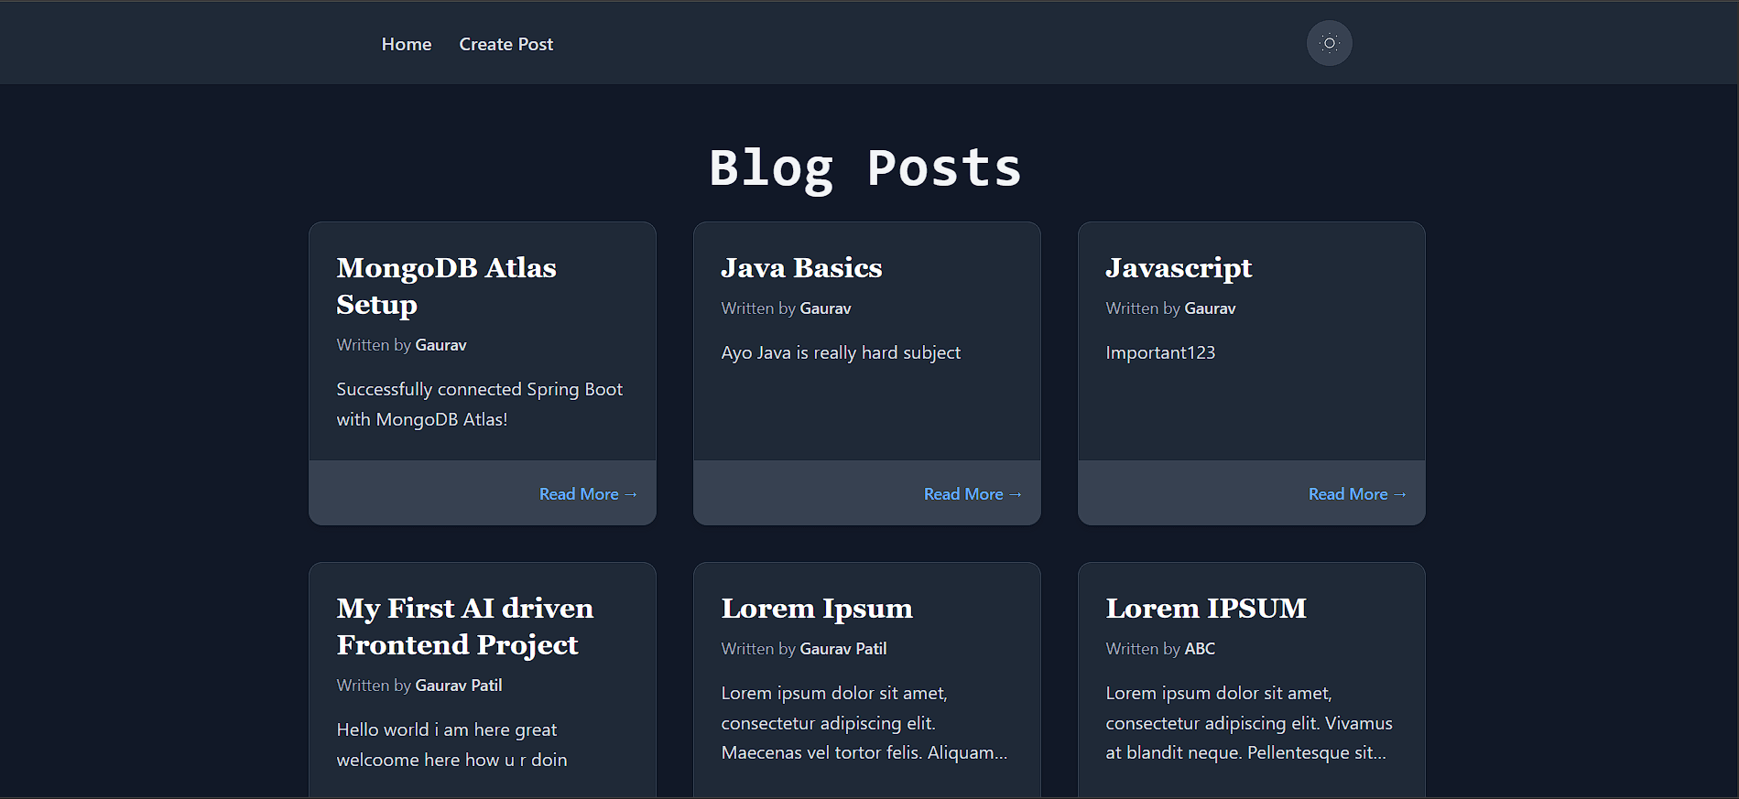1739x799 pixels.
Task: Click the Successfully connected Spring Boot excerpt
Action: tap(479, 404)
